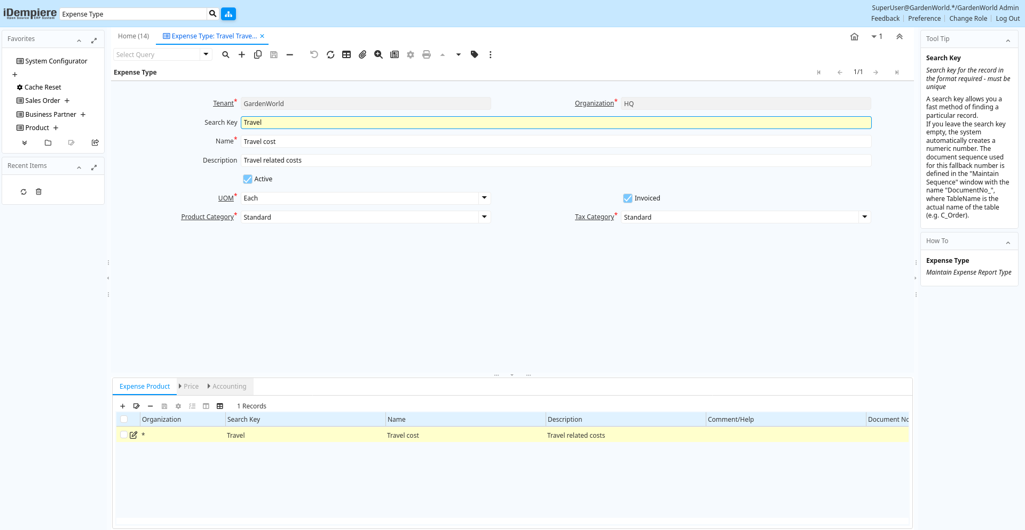
Task: Open the Price detail tab
Action: click(x=191, y=387)
